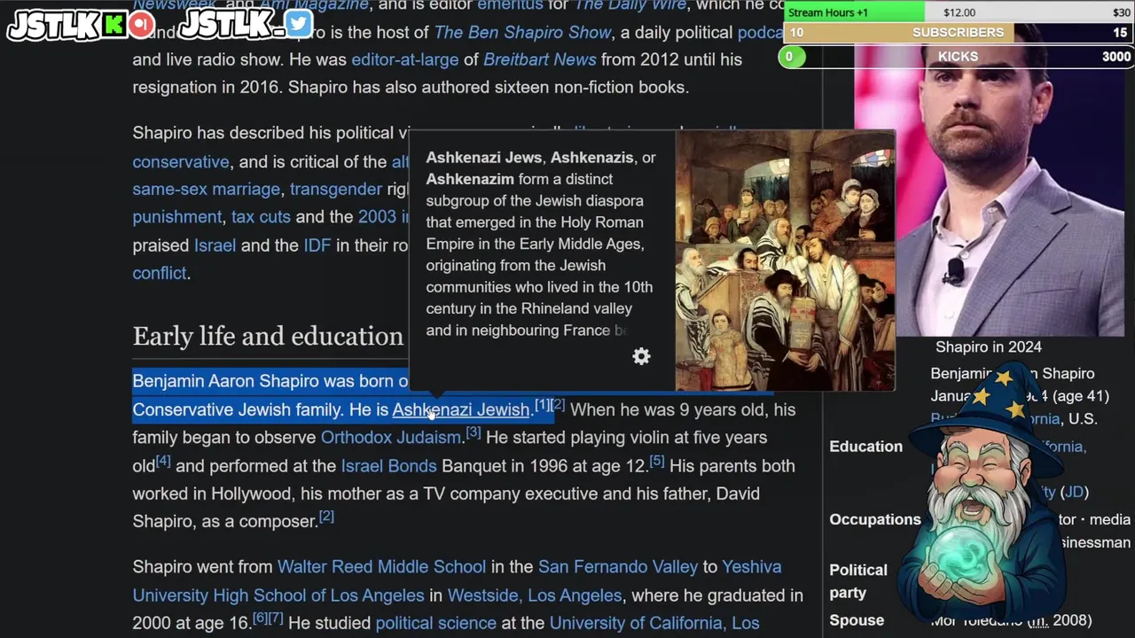Open the Ashkenazi Jewish link

461,409
